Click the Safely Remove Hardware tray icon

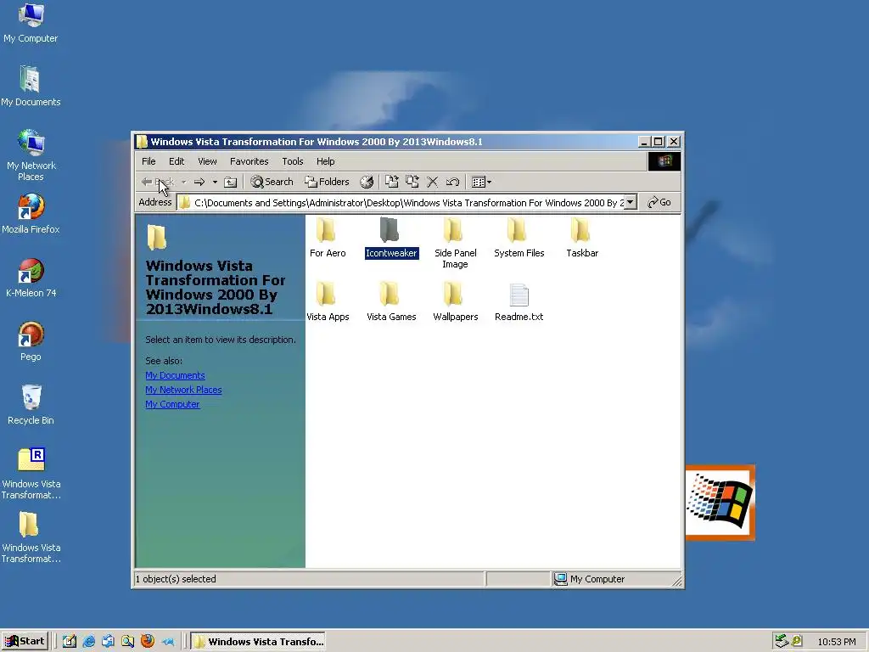(x=782, y=642)
